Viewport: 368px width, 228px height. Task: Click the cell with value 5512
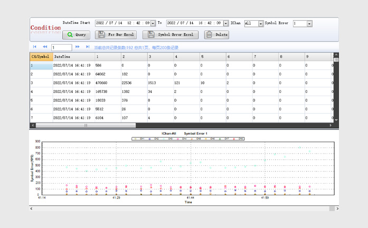(108, 109)
